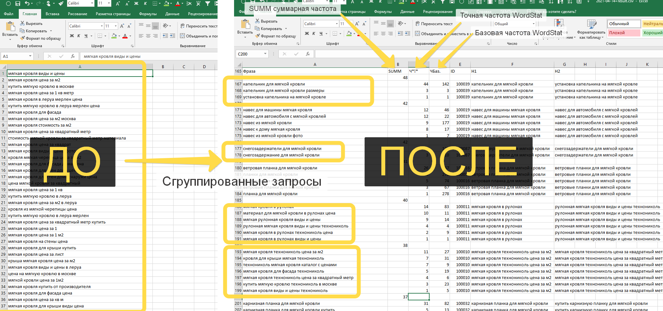Screen dimensions: 663x311
Task: Switch to Рисование tab in A1 window
Action: (78, 14)
